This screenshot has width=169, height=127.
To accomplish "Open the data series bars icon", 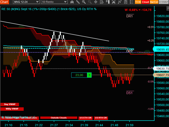I will (x=114, y=2).
